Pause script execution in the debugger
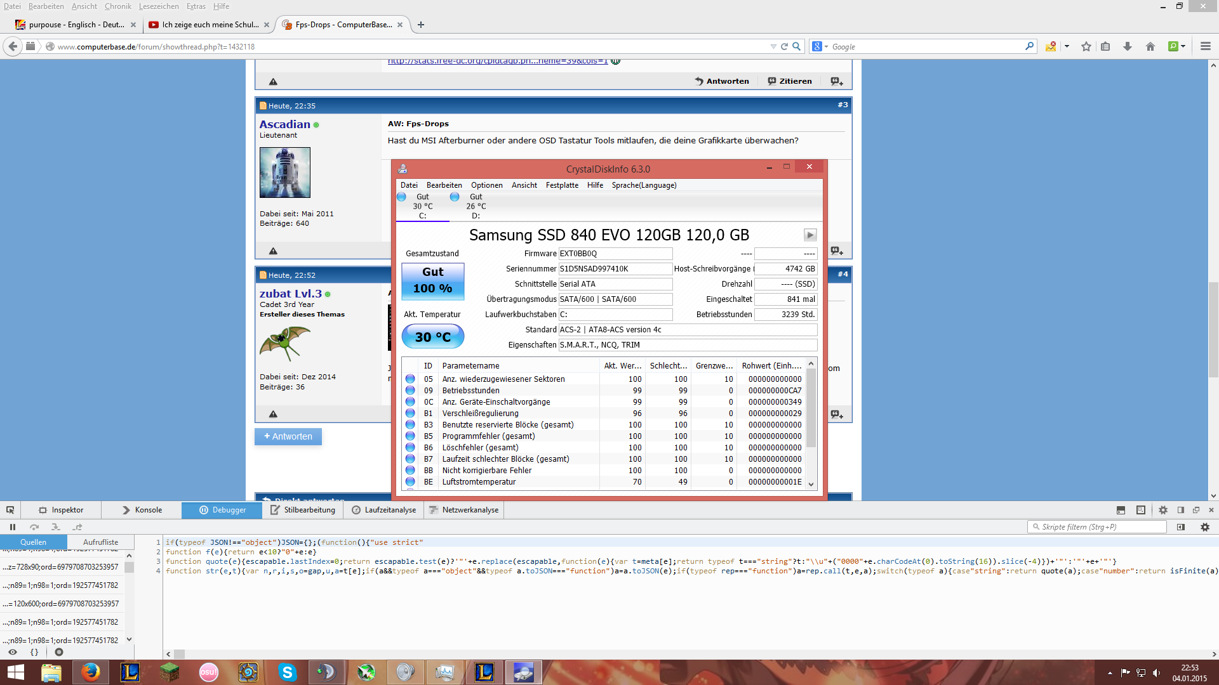 click(12, 527)
